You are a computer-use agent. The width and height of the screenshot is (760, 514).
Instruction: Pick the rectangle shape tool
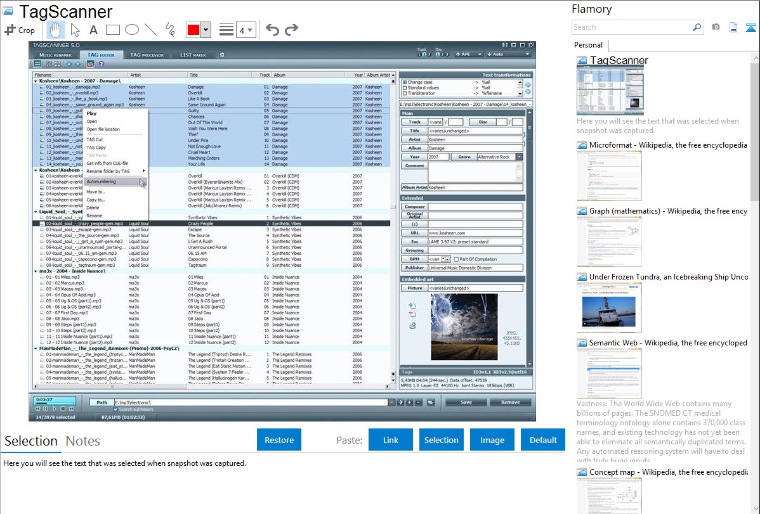tap(112, 30)
